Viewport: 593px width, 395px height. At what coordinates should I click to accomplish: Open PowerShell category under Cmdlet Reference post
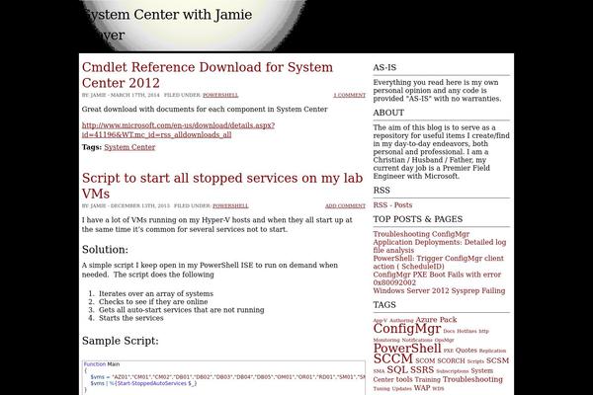click(220, 95)
